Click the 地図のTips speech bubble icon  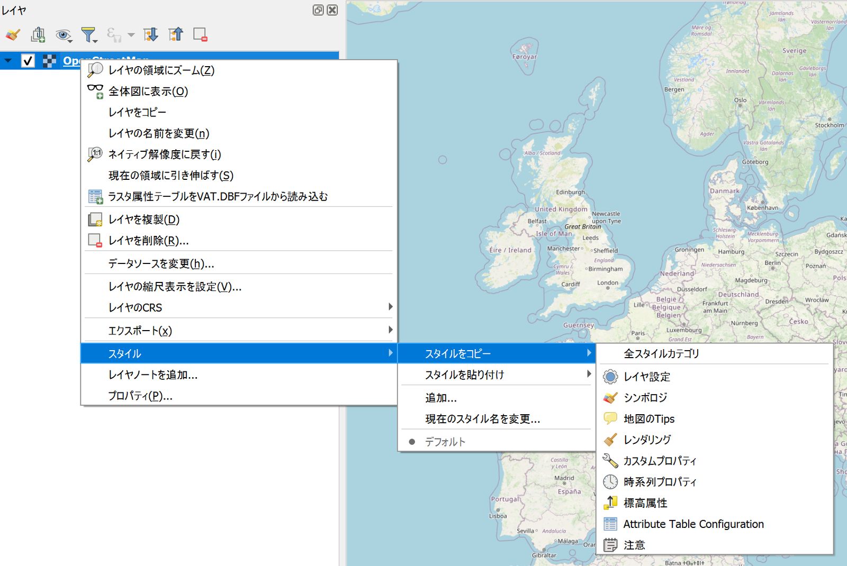pyautogui.click(x=610, y=418)
